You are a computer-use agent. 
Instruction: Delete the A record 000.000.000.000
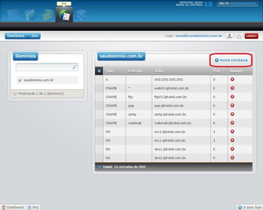pos(232,79)
